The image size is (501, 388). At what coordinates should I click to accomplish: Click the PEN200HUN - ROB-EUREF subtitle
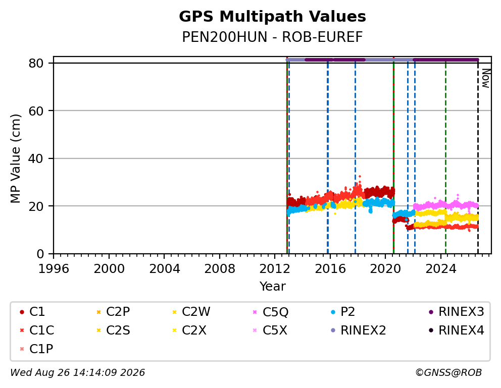pyautogui.click(x=273, y=37)
